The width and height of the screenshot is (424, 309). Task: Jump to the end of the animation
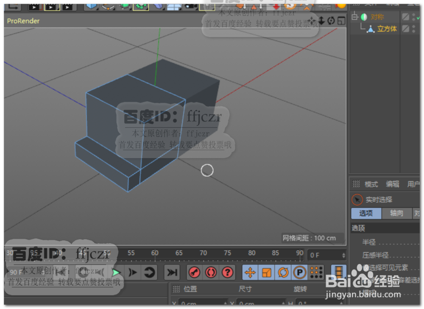(x=172, y=273)
